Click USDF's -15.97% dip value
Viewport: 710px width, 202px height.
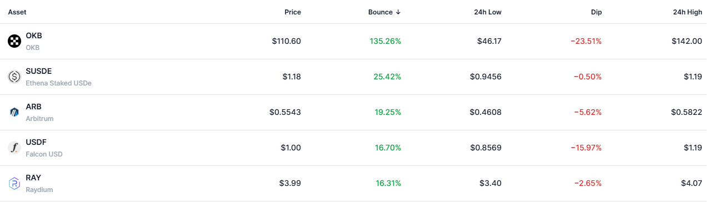point(586,148)
